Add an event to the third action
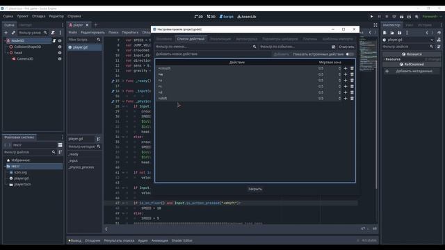 (x=346, y=81)
